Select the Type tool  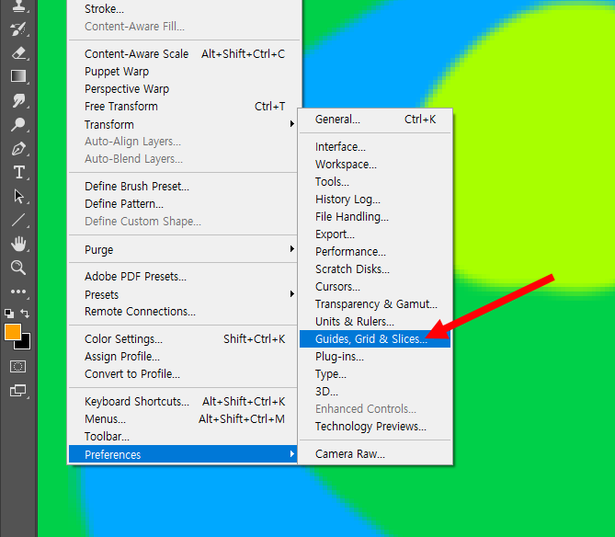coord(18,173)
